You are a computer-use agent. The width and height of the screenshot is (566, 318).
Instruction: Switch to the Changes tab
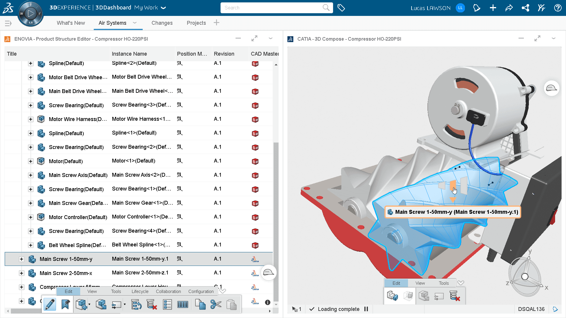162,23
